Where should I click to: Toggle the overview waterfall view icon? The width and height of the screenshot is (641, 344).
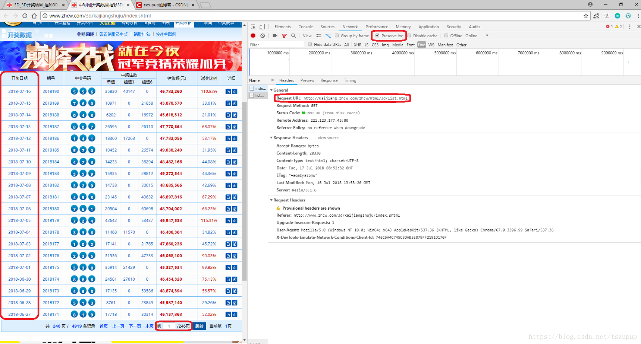point(328,36)
